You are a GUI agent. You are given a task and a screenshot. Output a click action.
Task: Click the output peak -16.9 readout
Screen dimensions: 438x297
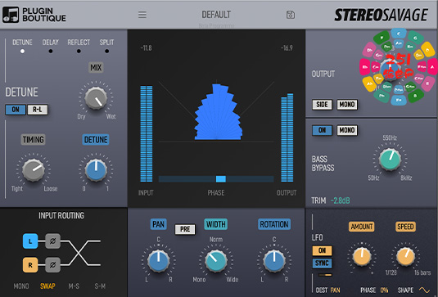[x=287, y=48]
